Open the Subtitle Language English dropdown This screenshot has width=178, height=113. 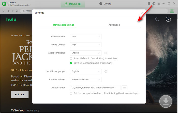(86, 71)
